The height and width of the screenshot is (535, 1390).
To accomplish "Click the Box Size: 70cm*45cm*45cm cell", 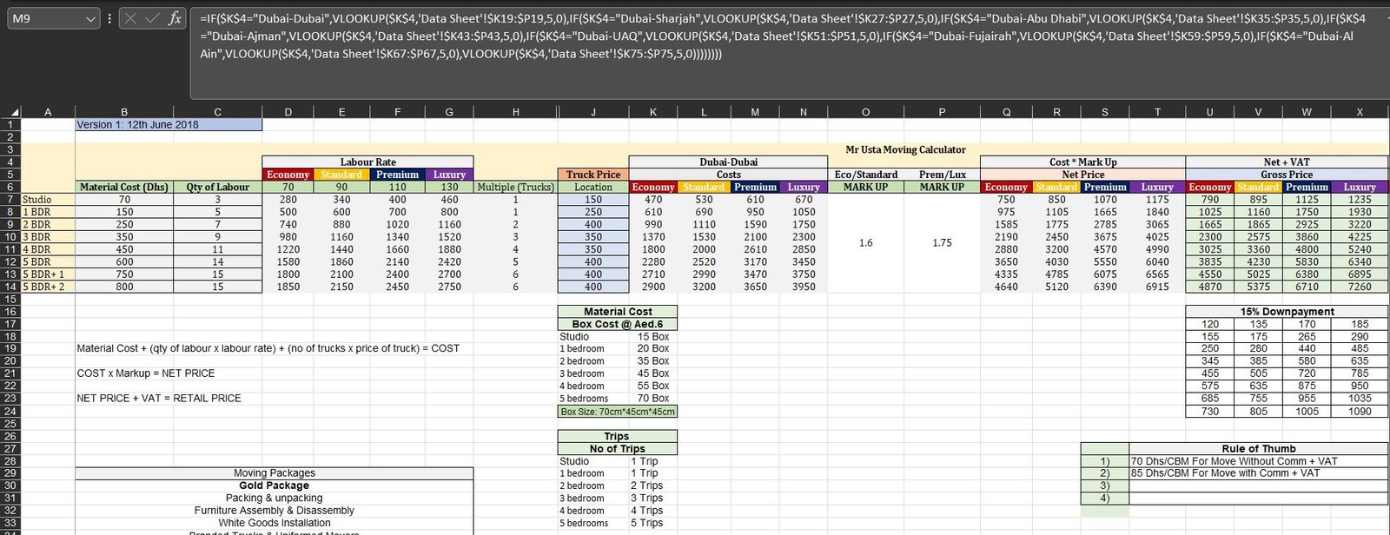I will (x=617, y=412).
